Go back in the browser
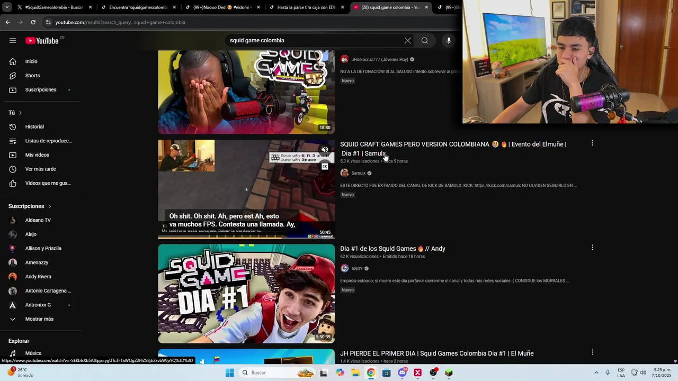Viewport: 678px width, 381px height. pos(7,22)
